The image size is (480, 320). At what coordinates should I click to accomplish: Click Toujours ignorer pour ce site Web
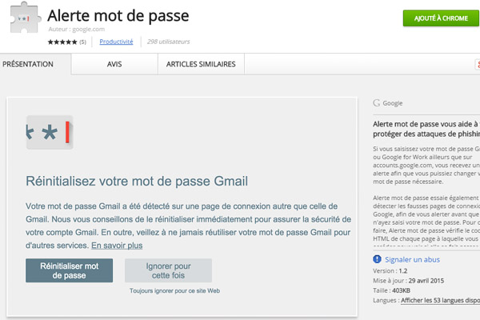174,290
